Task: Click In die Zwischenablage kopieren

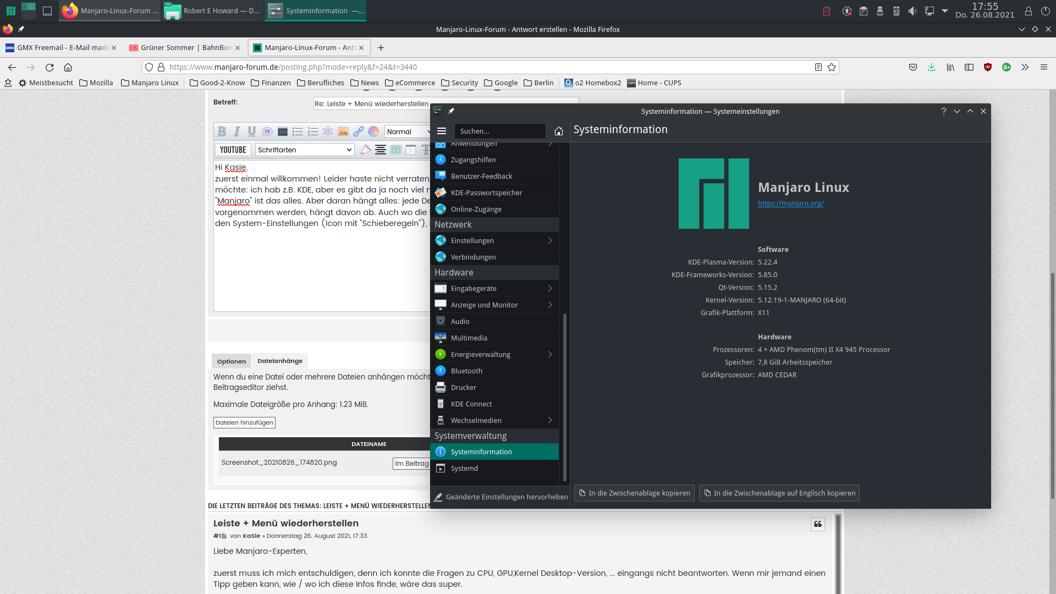Action: point(634,493)
